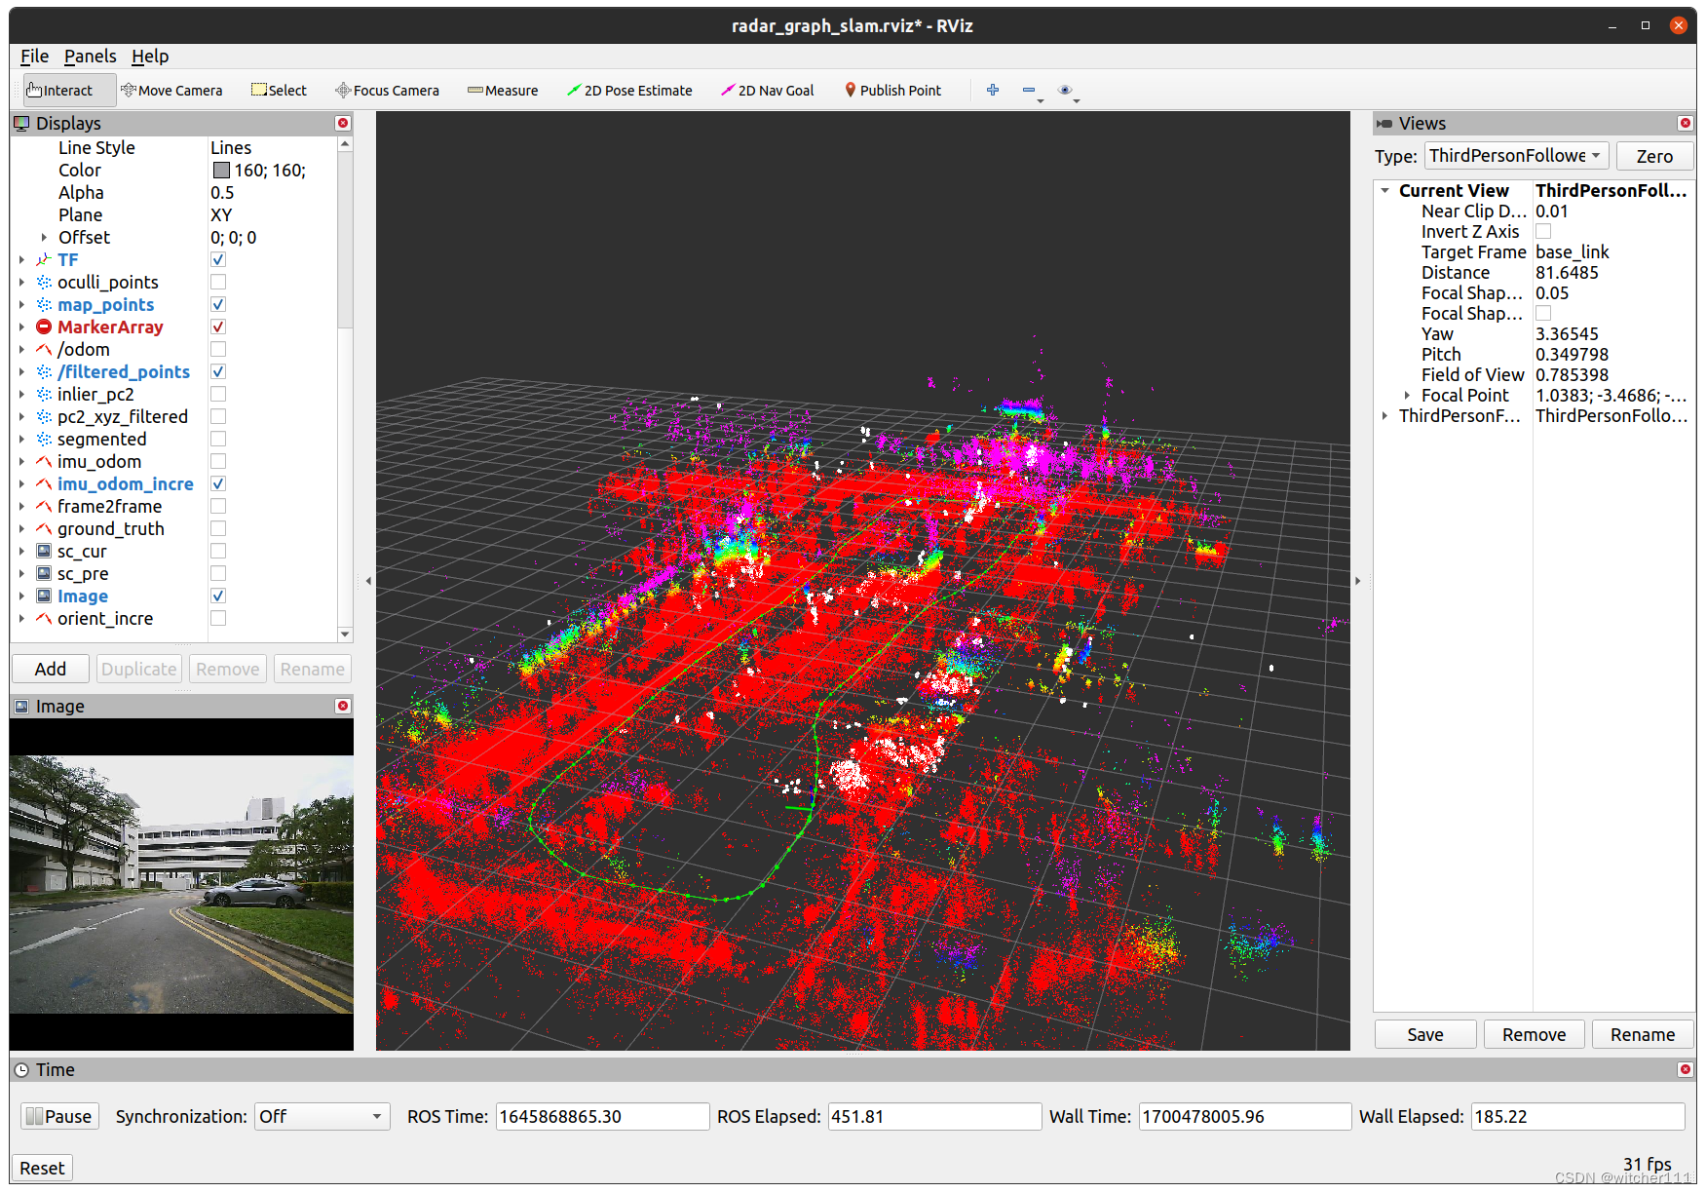This screenshot has height=1193, width=1706.
Task: Open the Panels menu
Action: (x=90, y=57)
